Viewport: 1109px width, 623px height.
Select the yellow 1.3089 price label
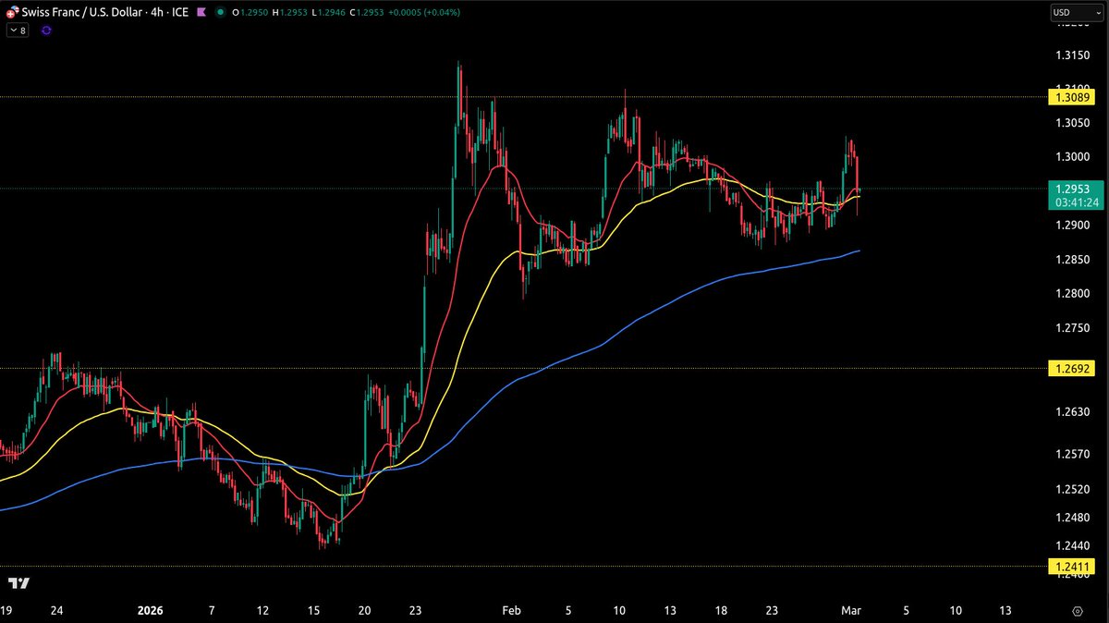click(x=1071, y=96)
